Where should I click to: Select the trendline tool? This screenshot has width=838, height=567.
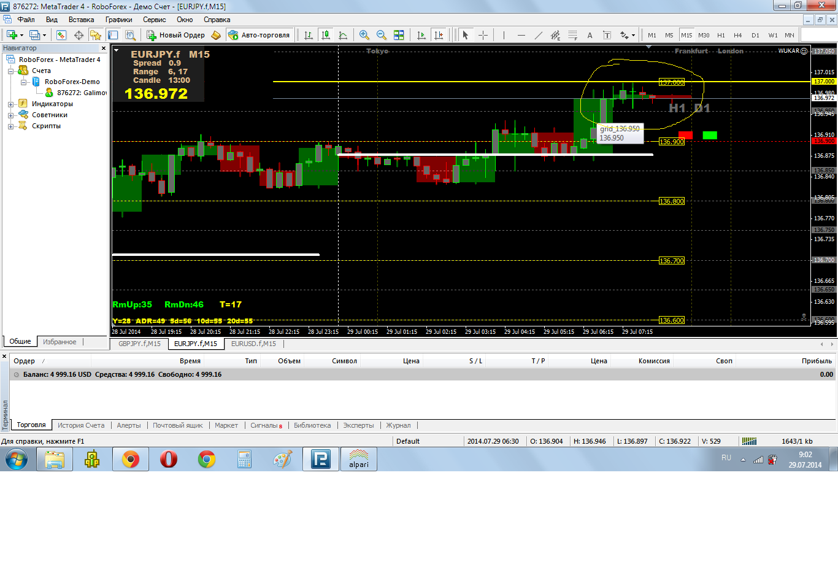[539, 35]
